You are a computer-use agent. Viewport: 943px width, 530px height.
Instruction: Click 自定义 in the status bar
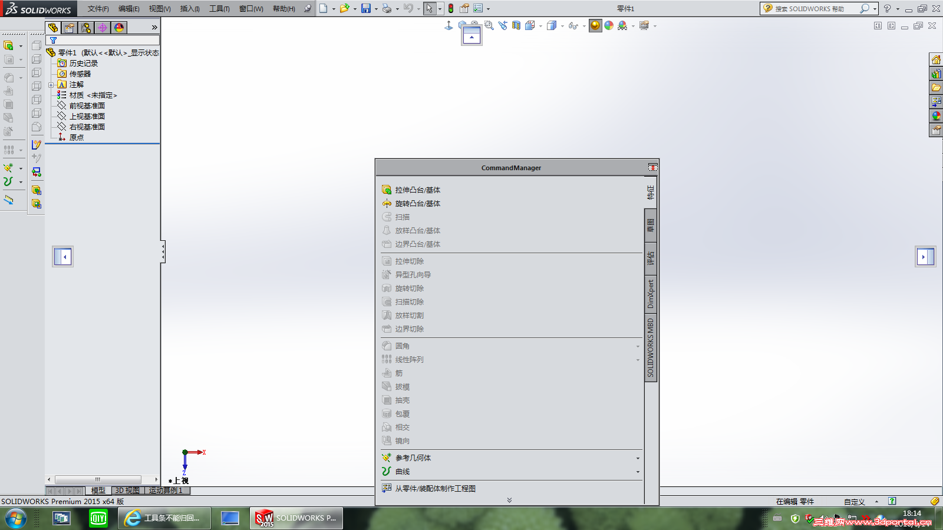tap(854, 502)
